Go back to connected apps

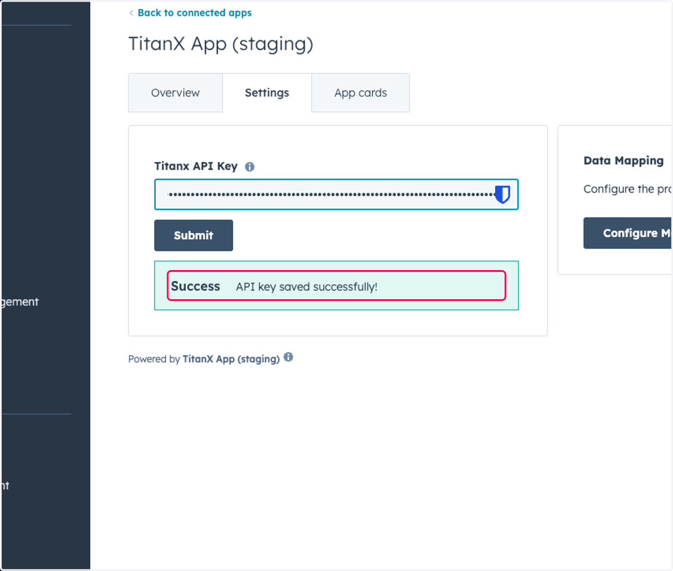(195, 13)
